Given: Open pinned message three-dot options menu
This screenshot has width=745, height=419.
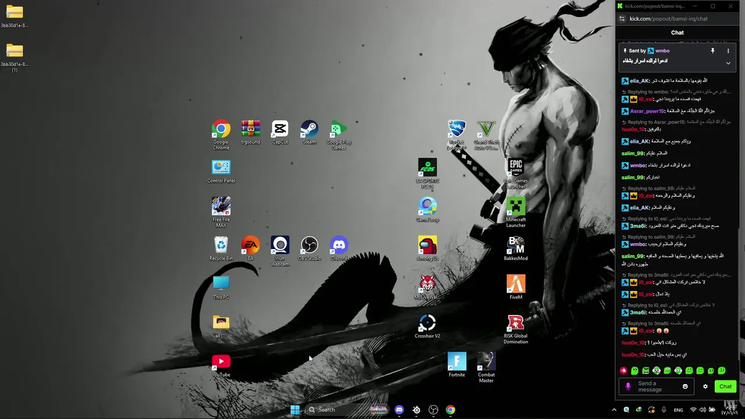Looking at the screenshot, I should [728, 51].
